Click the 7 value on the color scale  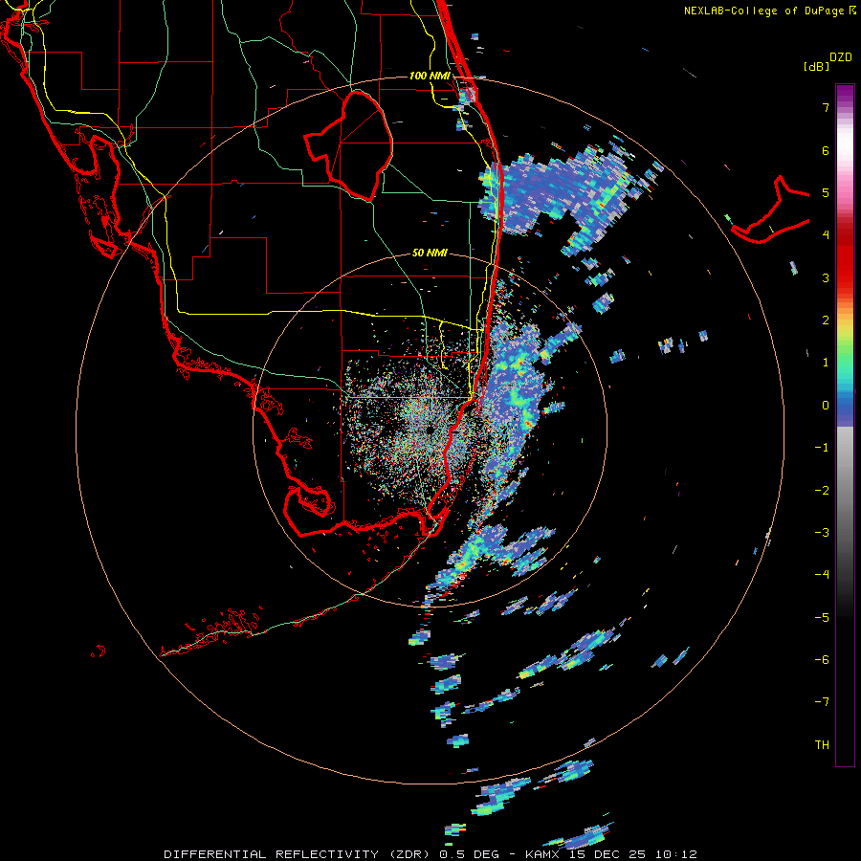pos(826,107)
